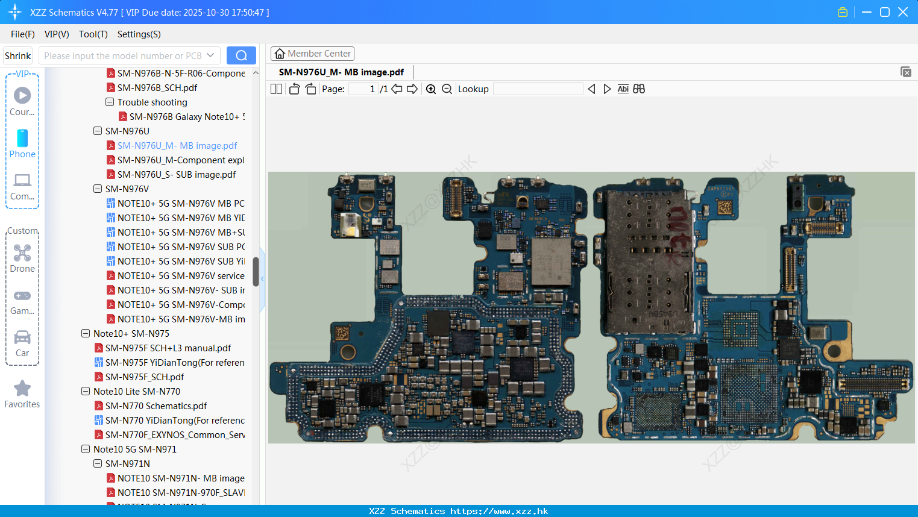This screenshot has height=517, width=918.
Task: Click the file tree scrollbar thumb
Action: 256,272
